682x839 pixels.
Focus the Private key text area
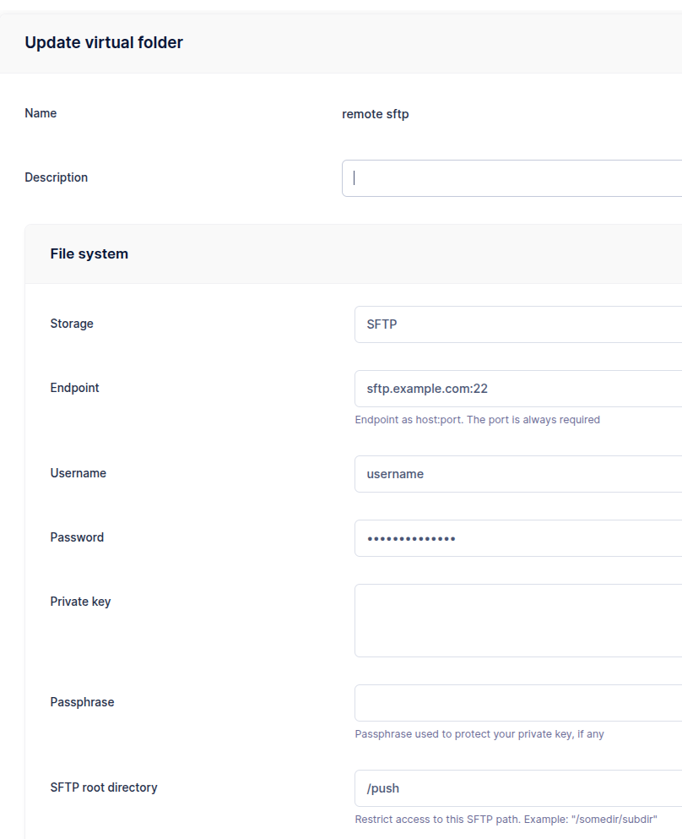(518, 621)
